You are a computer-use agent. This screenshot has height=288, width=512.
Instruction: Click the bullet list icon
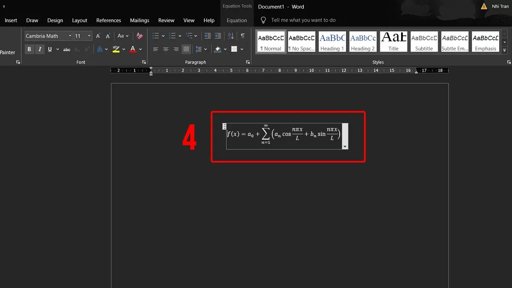point(156,36)
